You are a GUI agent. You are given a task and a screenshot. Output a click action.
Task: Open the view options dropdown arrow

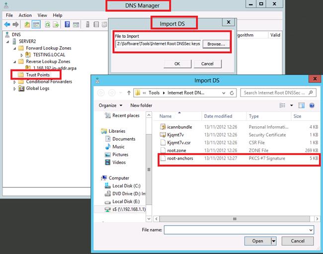[x=292, y=105]
